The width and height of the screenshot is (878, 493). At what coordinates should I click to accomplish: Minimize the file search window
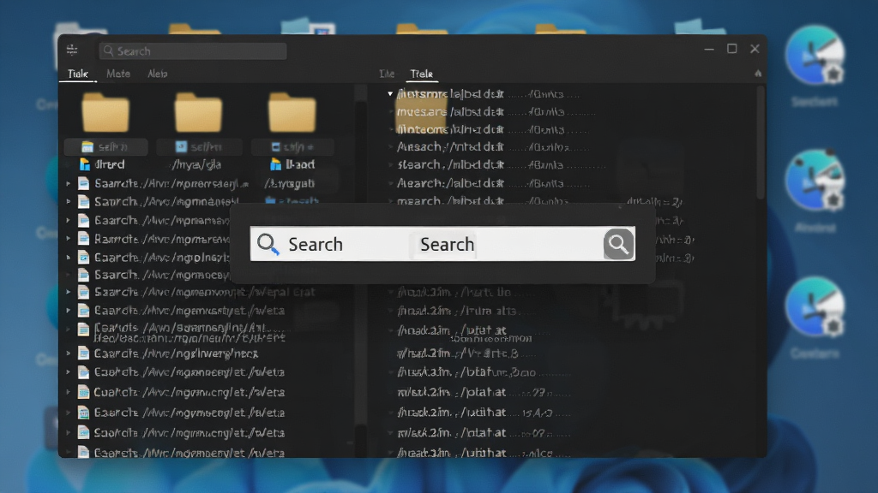tap(709, 49)
